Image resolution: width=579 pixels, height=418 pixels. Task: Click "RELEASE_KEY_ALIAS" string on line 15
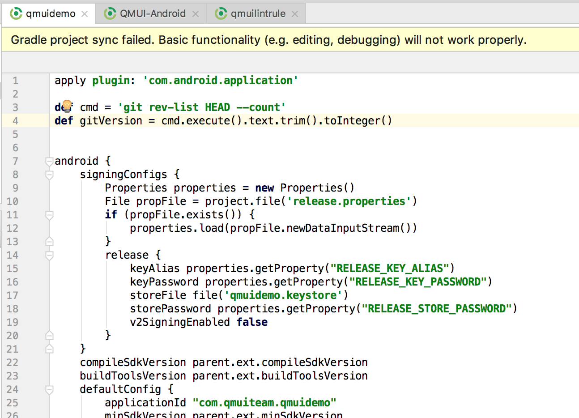pyautogui.click(x=390, y=269)
